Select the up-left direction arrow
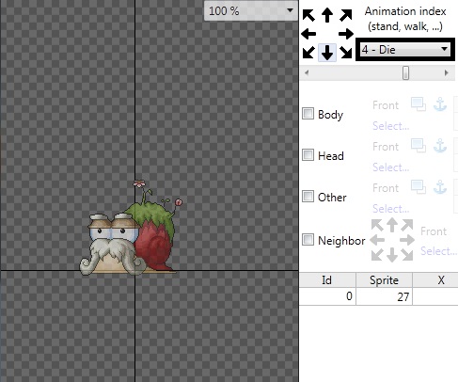The height and width of the screenshot is (382, 458). [x=308, y=15]
